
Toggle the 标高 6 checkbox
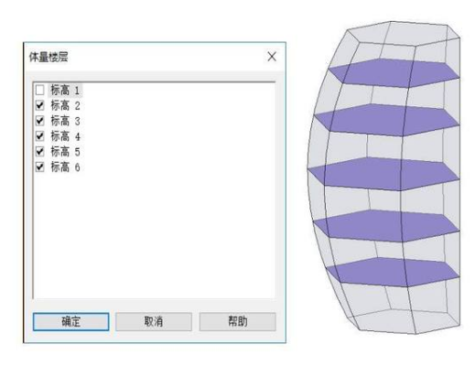coord(39,167)
